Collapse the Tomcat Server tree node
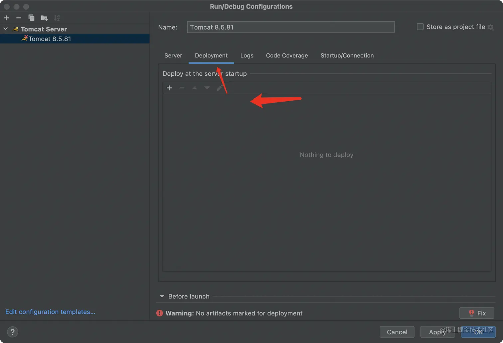 (x=6, y=29)
